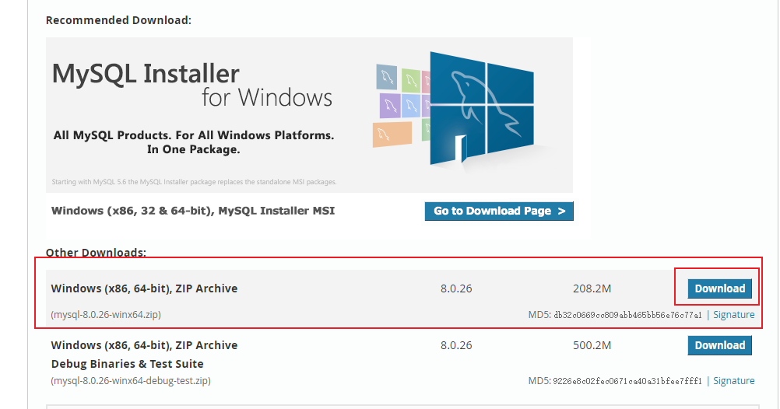Click the file name (mysql-8.0.26-winx64-debug-test.zip)
The width and height of the screenshot is (780, 409).
[x=131, y=381]
